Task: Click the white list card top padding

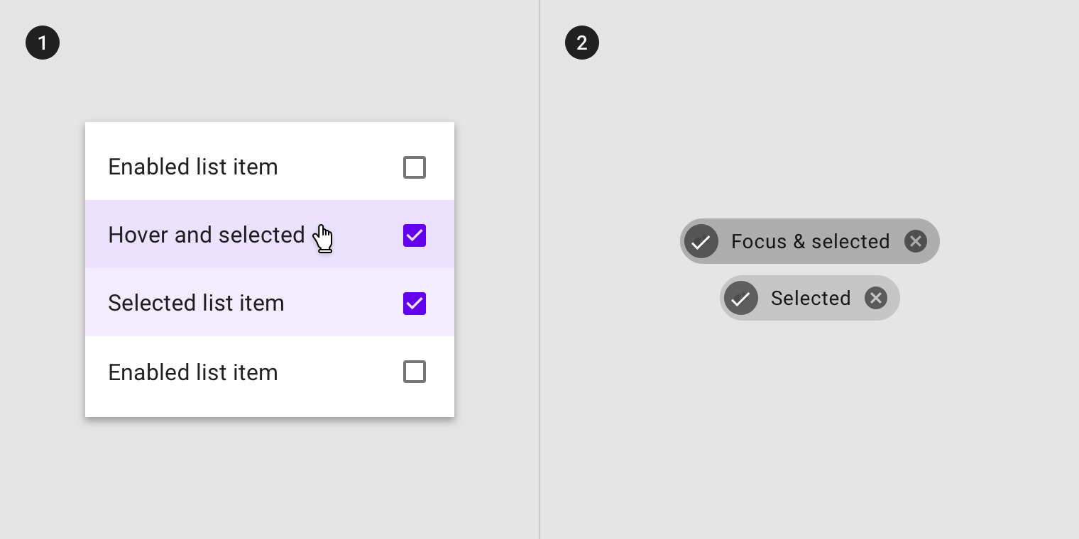Action: (x=270, y=128)
